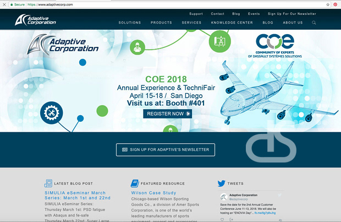Like the tweet with heart icon
The height and width of the screenshot is (222, 341).
click(222, 219)
